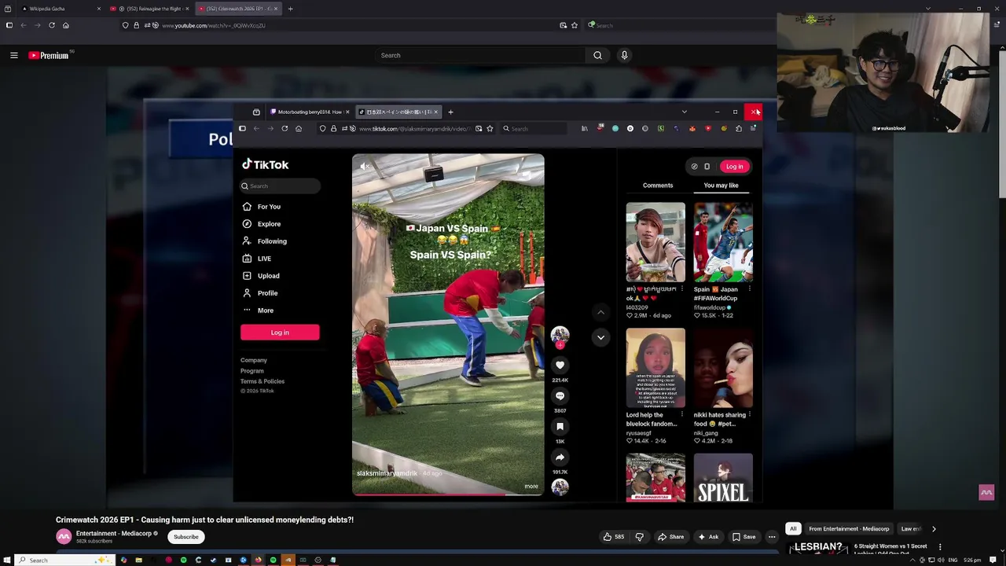
Task: Open 'Lord help the bluelock fandom' video thumbnail
Action: 655,368
